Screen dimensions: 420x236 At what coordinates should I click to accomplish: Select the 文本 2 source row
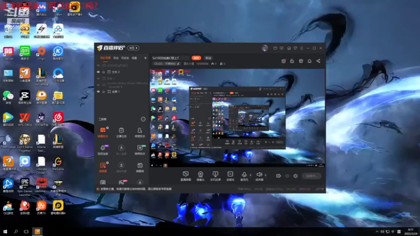122,72
